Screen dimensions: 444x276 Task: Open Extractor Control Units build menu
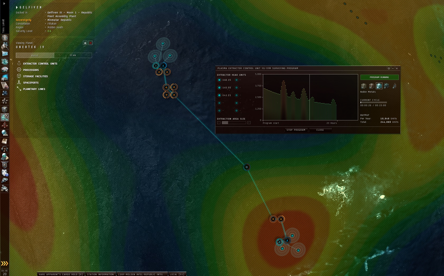[37, 64]
